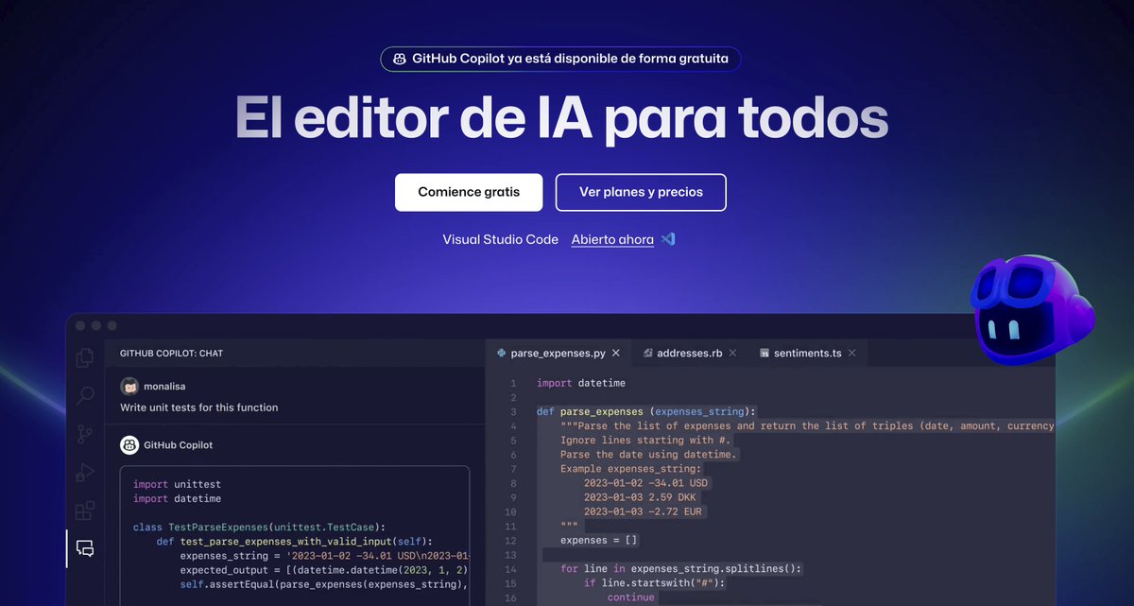The image size is (1134, 606).
Task: Click the 'if line.startswith("#"):' line in editor
Action: coord(655,583)
